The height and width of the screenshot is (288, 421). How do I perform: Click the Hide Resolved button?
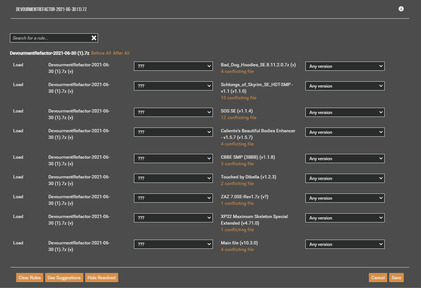pyautogui.click(x=102, y=277)
